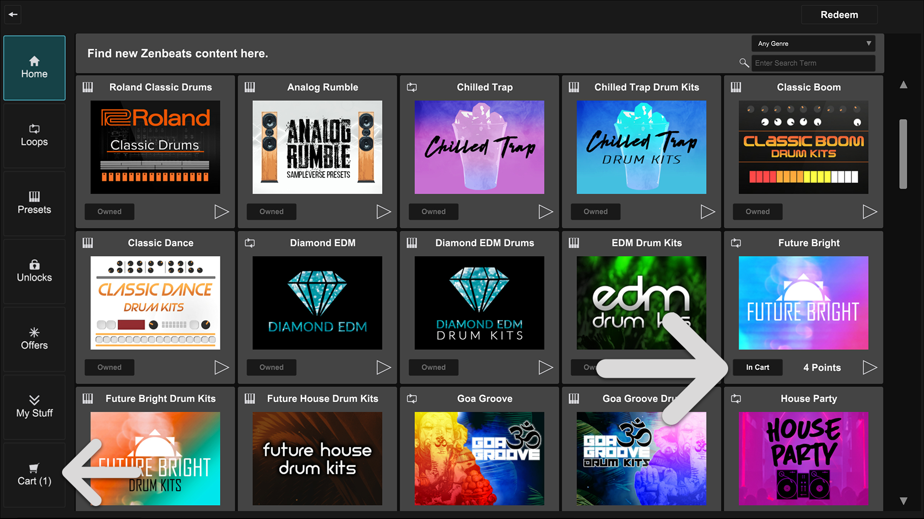
Task: Expand the Any Genre dropdown
Action: (813, 43)
